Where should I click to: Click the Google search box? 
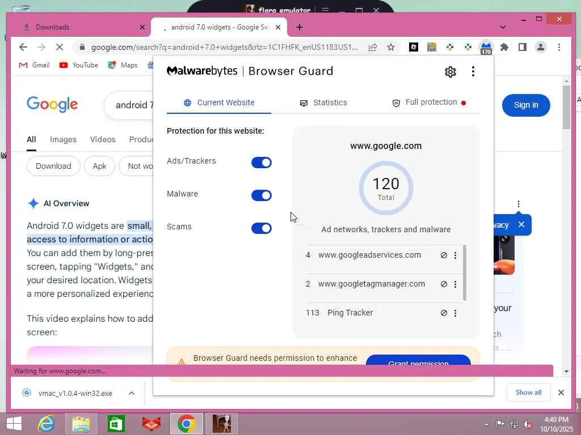tap(129, 105)
